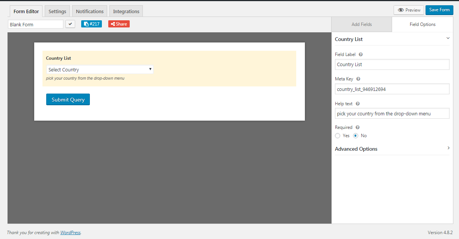Click the Required help icon
The image size is (459, 239).
(x=357, y=127)
